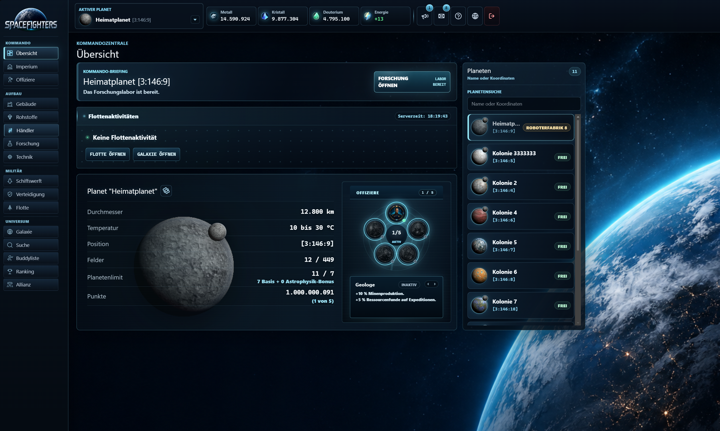The width and height of the screenshot is (720, 431).
Task: Select the lower-right officer portrait
Action: pyautogui.click(x=408, y=254)
